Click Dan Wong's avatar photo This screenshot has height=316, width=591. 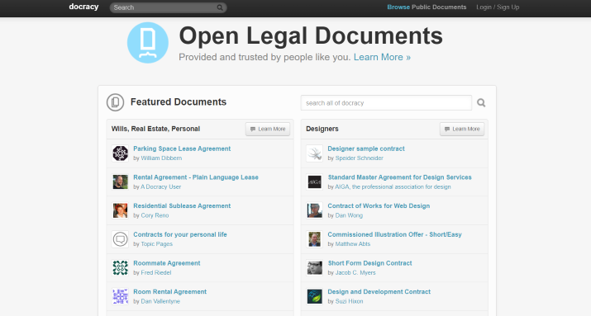point(314,210)
